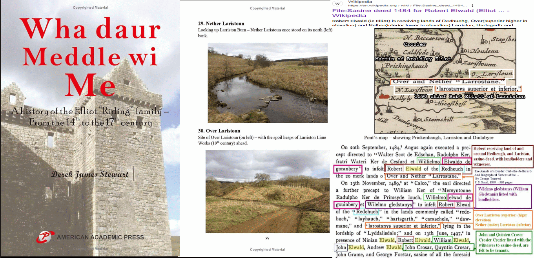This screenshot has height=258, width=534.
Task: Click the "O. Laristoun" white box on map
Action: [491, 73]
